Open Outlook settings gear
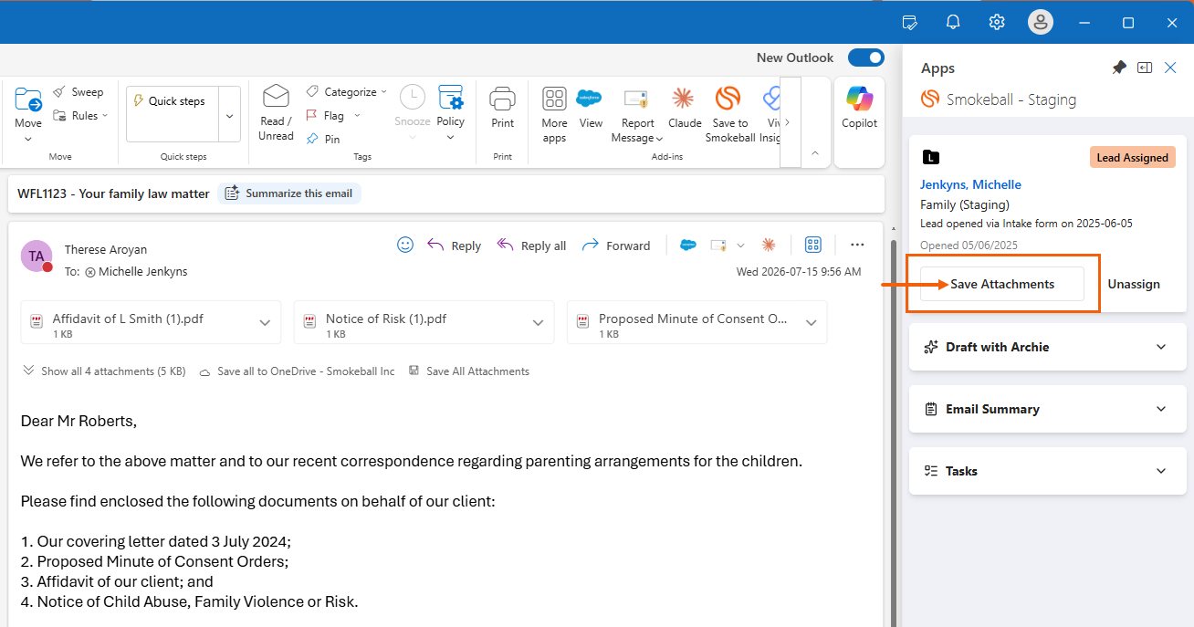 997,22
